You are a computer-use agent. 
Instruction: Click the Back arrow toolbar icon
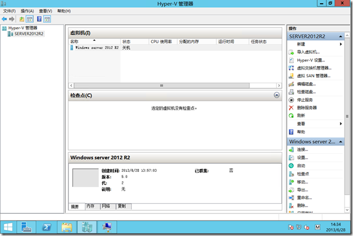(4, 19)
